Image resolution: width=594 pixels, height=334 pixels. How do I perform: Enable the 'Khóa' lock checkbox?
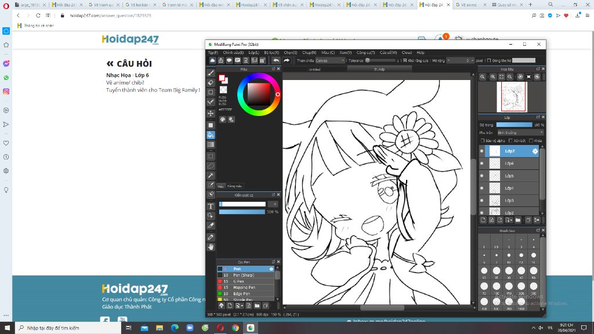531,140
